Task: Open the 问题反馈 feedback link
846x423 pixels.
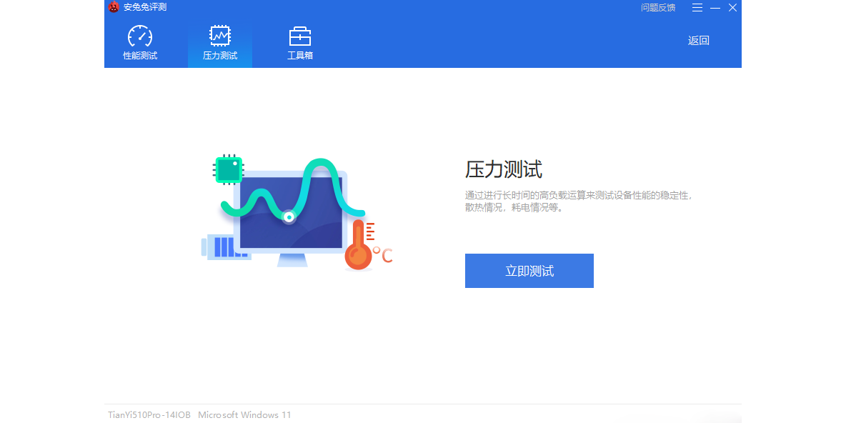Action: pyautogui.click(x=657, y=7)
